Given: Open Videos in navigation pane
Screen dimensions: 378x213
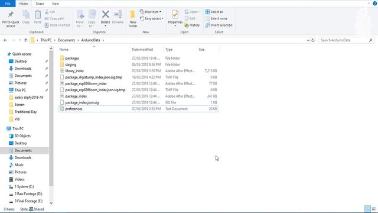Looking at the screenshot, I should coord(19,179).
